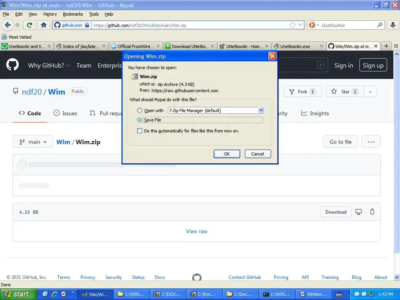This screenshot has height=300, width=400.
Task: Click the page vertical scrollbar down arrow
Action: tap(396, 277)
